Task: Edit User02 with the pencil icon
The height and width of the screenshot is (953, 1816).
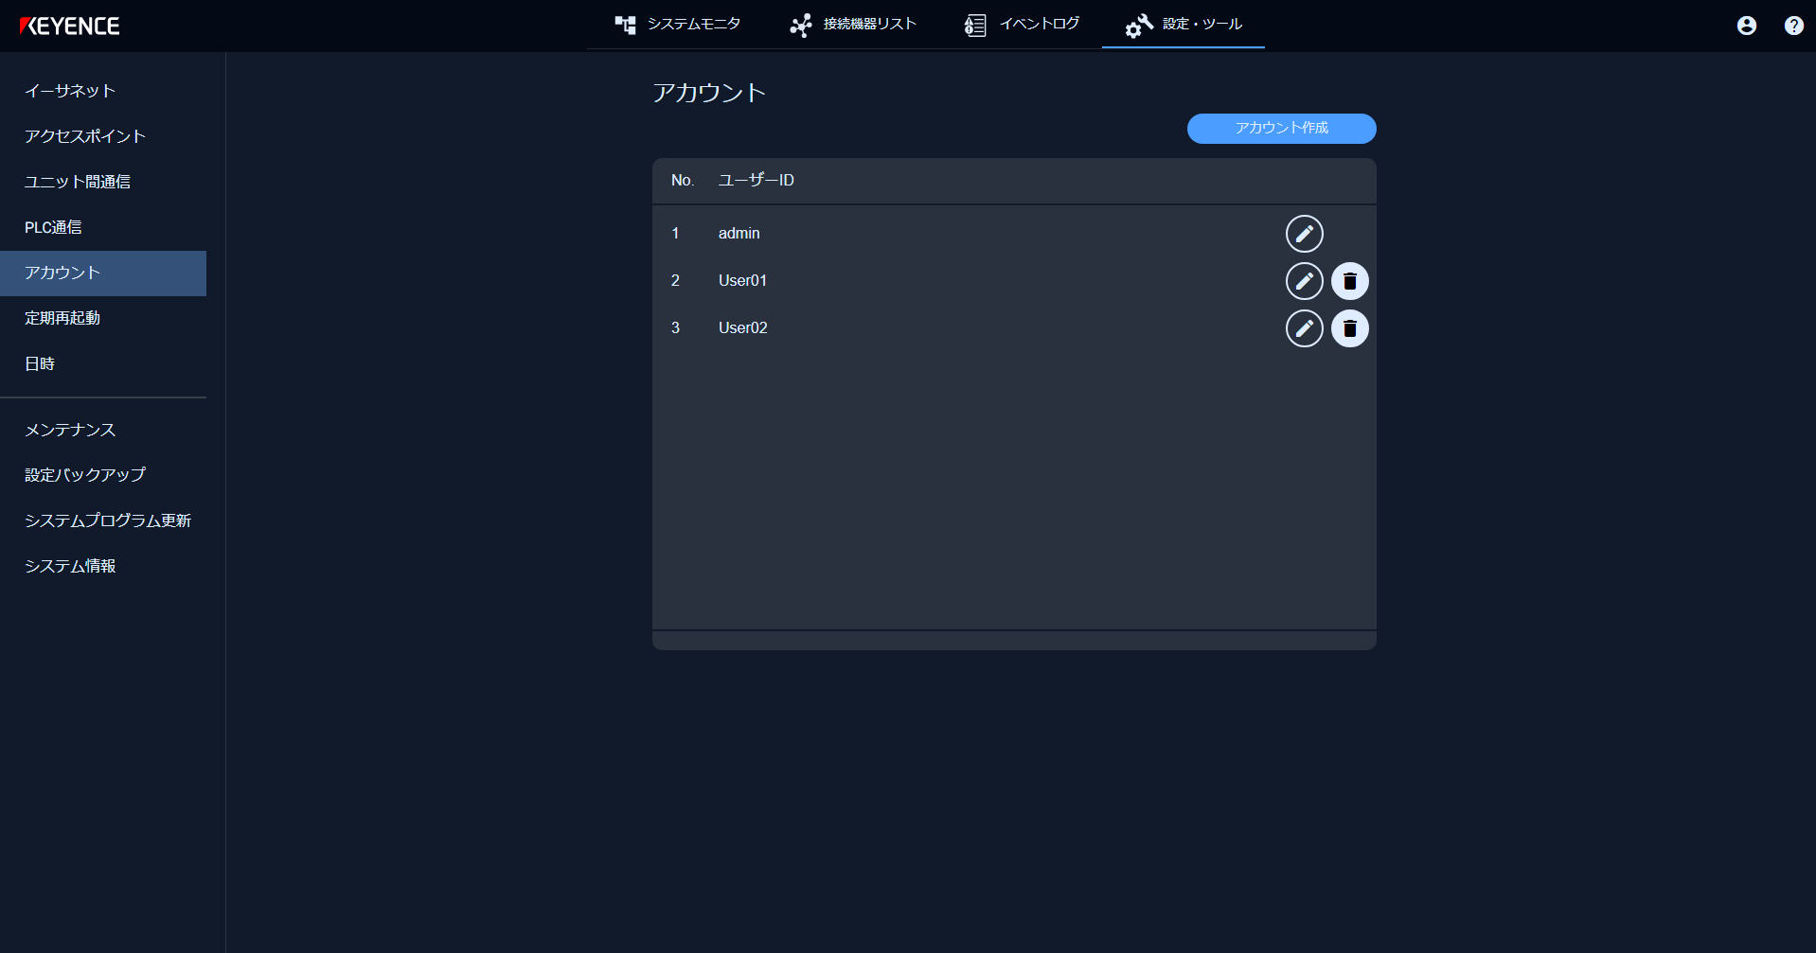Action: (x=1304, y=327)
